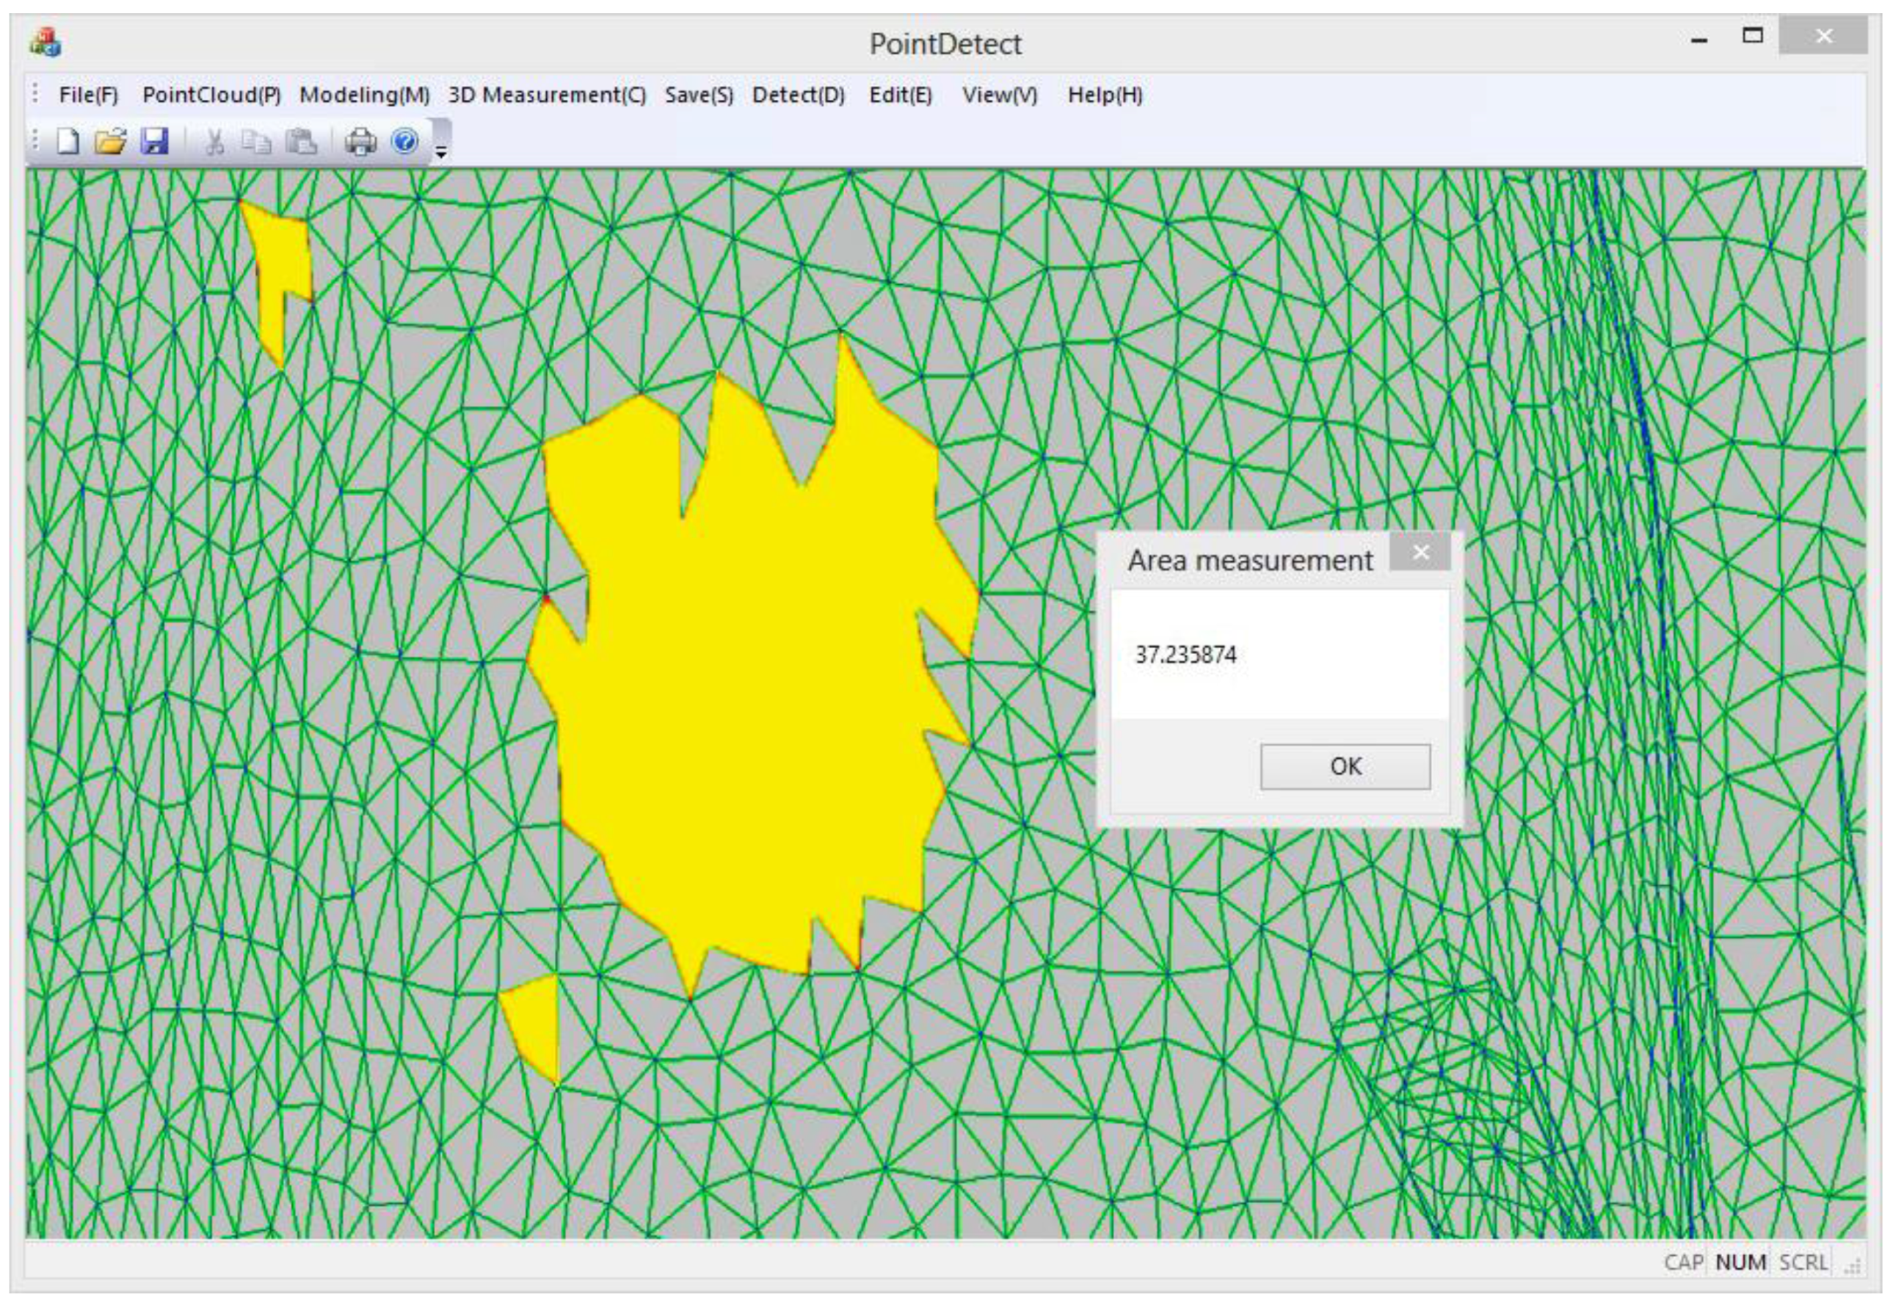Open the PointCloud(P) menu
The height and width of the screenshot is (1302, 1893).
[x=211, y=95]
